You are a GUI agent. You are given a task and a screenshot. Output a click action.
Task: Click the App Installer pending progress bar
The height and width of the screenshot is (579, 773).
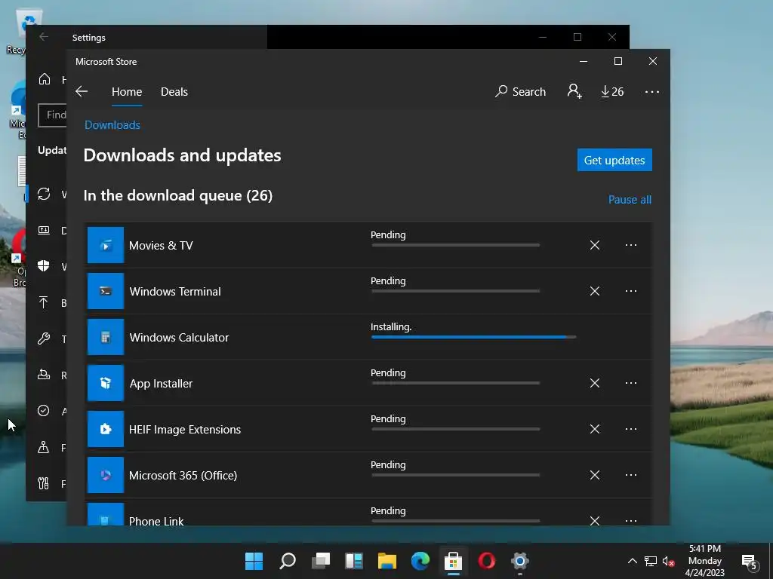pos(455,383)
